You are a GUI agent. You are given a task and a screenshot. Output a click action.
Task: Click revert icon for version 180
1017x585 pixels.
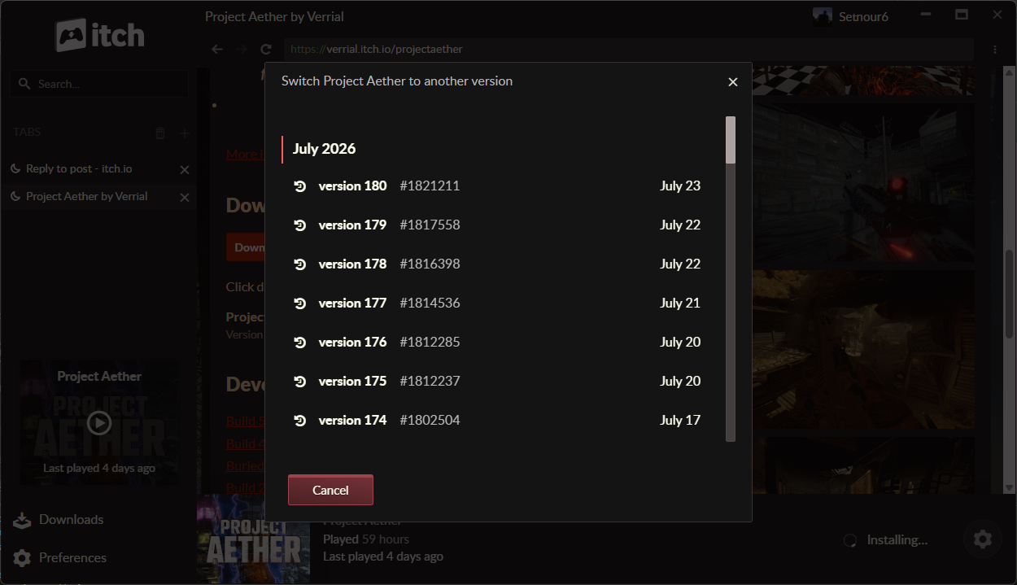(299, 186)
